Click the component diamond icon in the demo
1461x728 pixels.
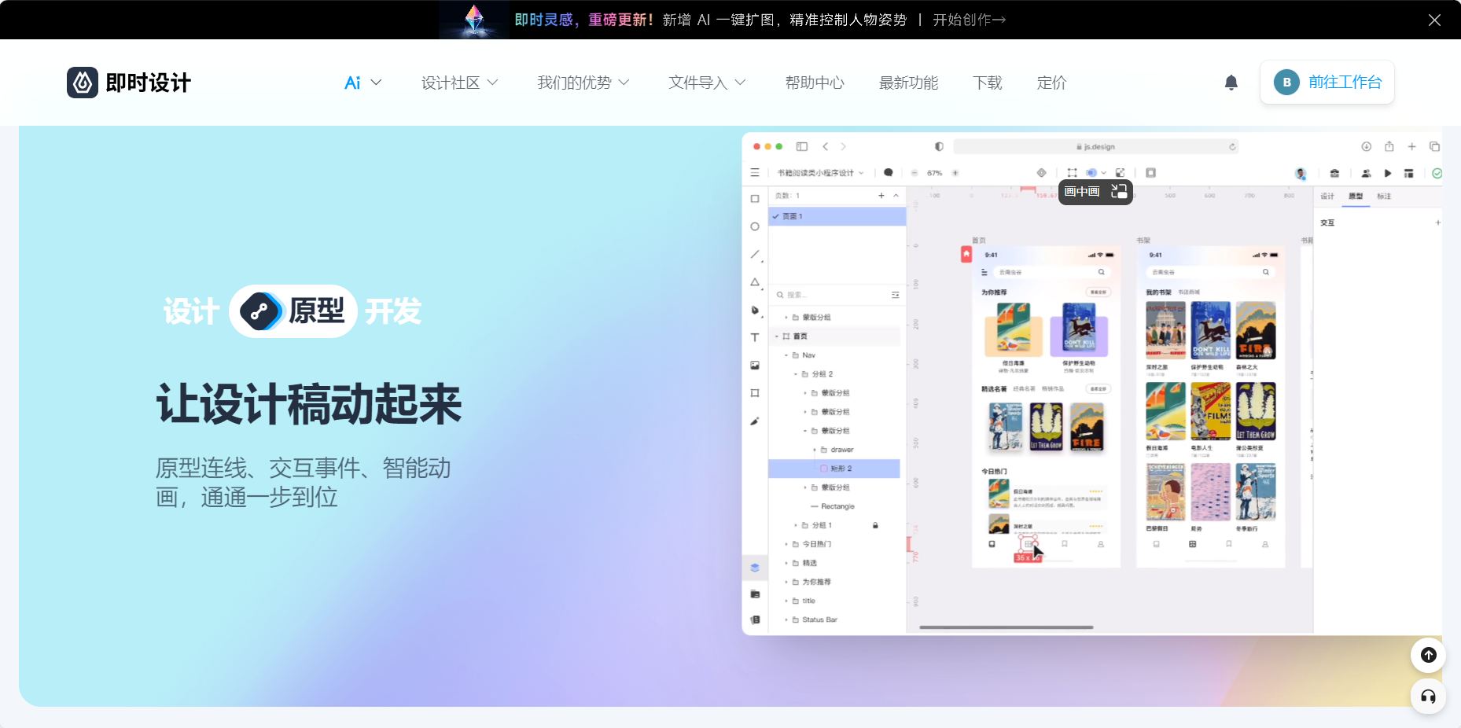click(1041, 172)
